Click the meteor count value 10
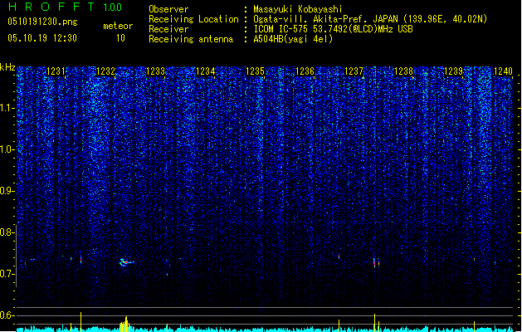This screenshot has width=522, height=332. pyautogui.click(x=120, y=38)
